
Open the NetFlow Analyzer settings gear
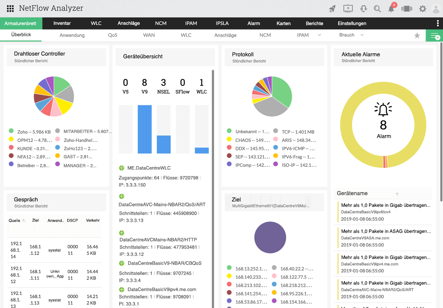pos(422,8)
